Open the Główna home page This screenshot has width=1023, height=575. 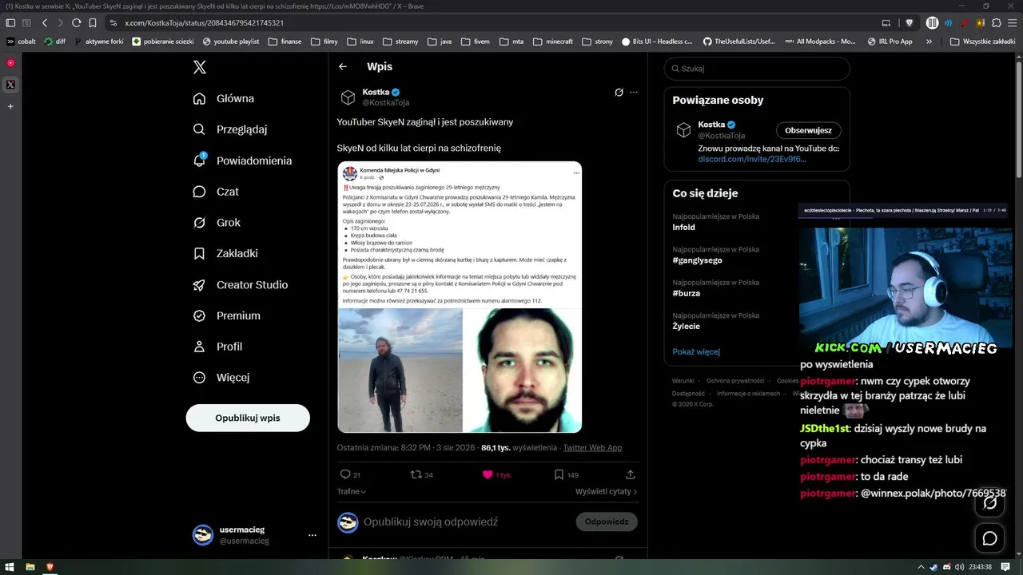(224, 98)
